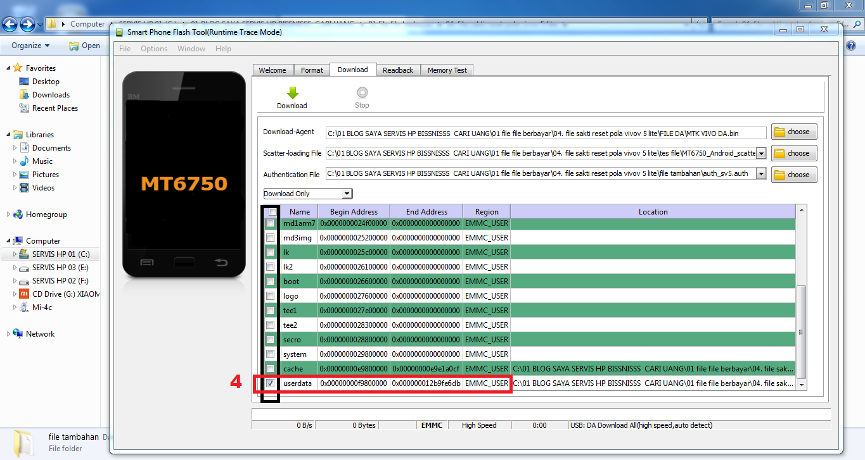Open the File menu
The width and height of the screenshot is (865, 460).
[125, 49]
